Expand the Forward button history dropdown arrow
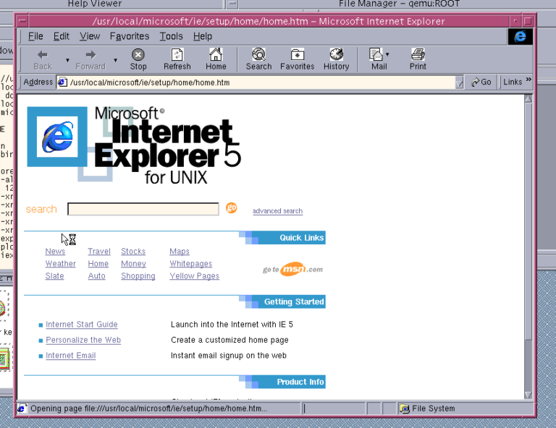This screenshot has width=556, height=428. tap(115, 60)
